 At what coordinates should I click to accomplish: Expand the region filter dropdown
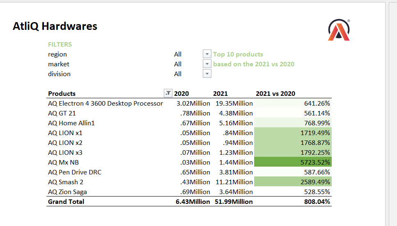coord(207,54)
